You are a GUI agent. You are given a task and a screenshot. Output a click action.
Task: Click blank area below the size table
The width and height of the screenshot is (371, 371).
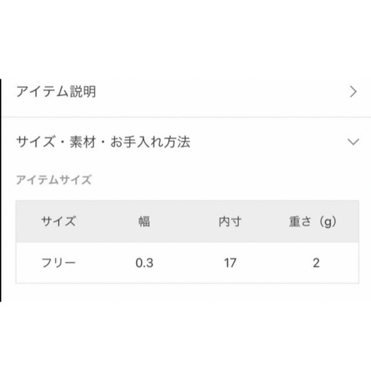coord(185,329)
